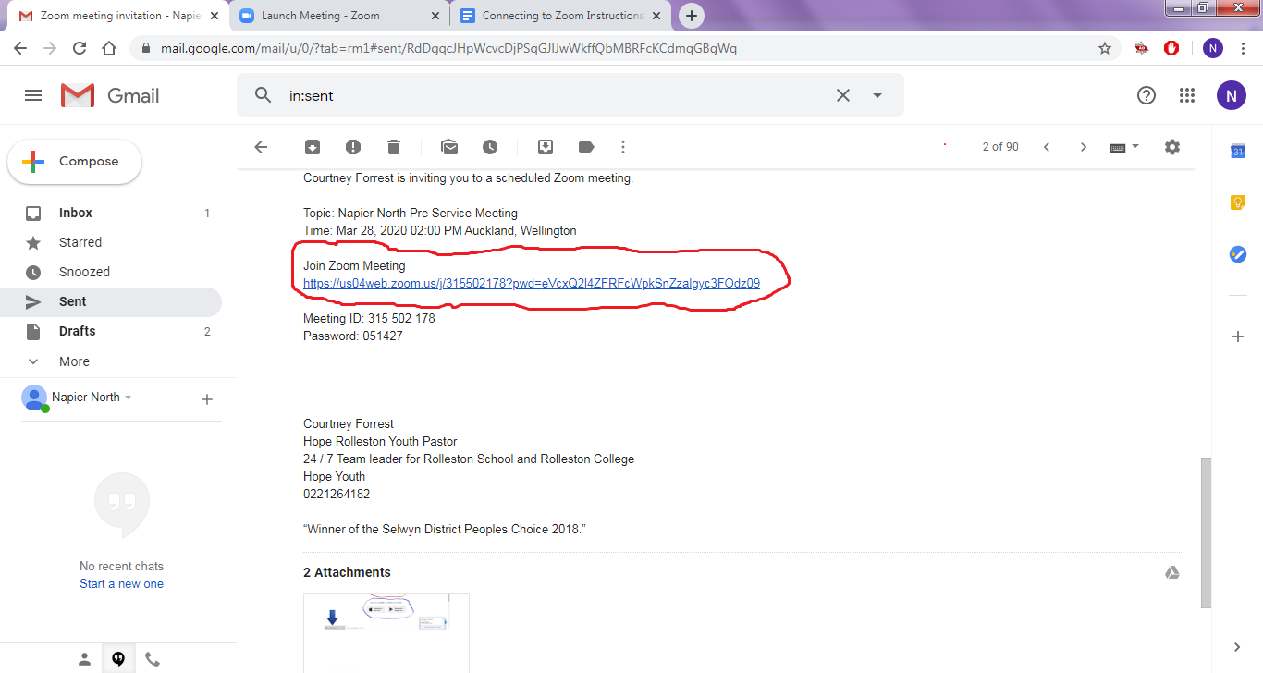Reload the current page
This screenshot has width=1263, height=673.
coord(80,48)
